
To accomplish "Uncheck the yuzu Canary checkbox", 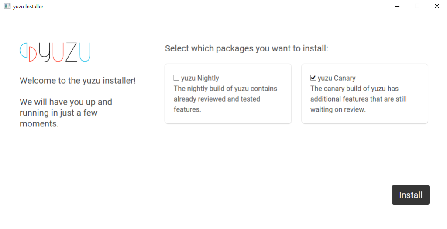I will pyautogui.click(x=313, y=78).
